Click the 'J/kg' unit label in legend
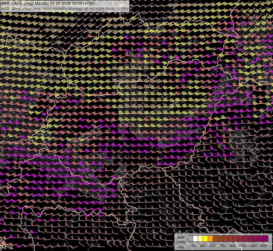 click(180, 247)
